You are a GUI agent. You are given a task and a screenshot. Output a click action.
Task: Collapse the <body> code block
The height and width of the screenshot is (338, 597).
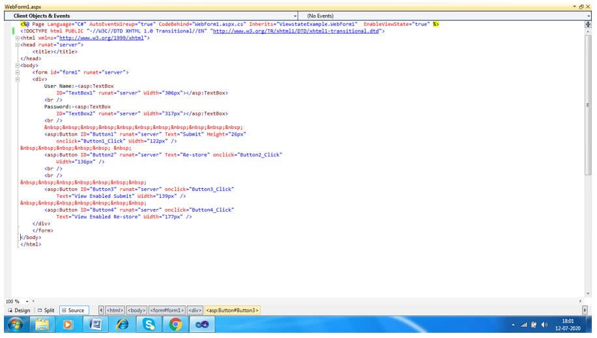point(17,66)
